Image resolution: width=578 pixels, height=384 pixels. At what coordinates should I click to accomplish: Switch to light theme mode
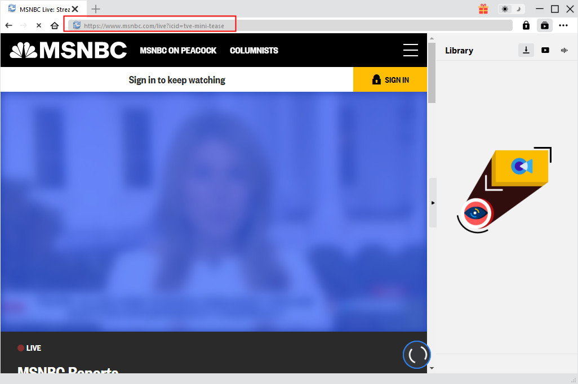coord(505,9)
